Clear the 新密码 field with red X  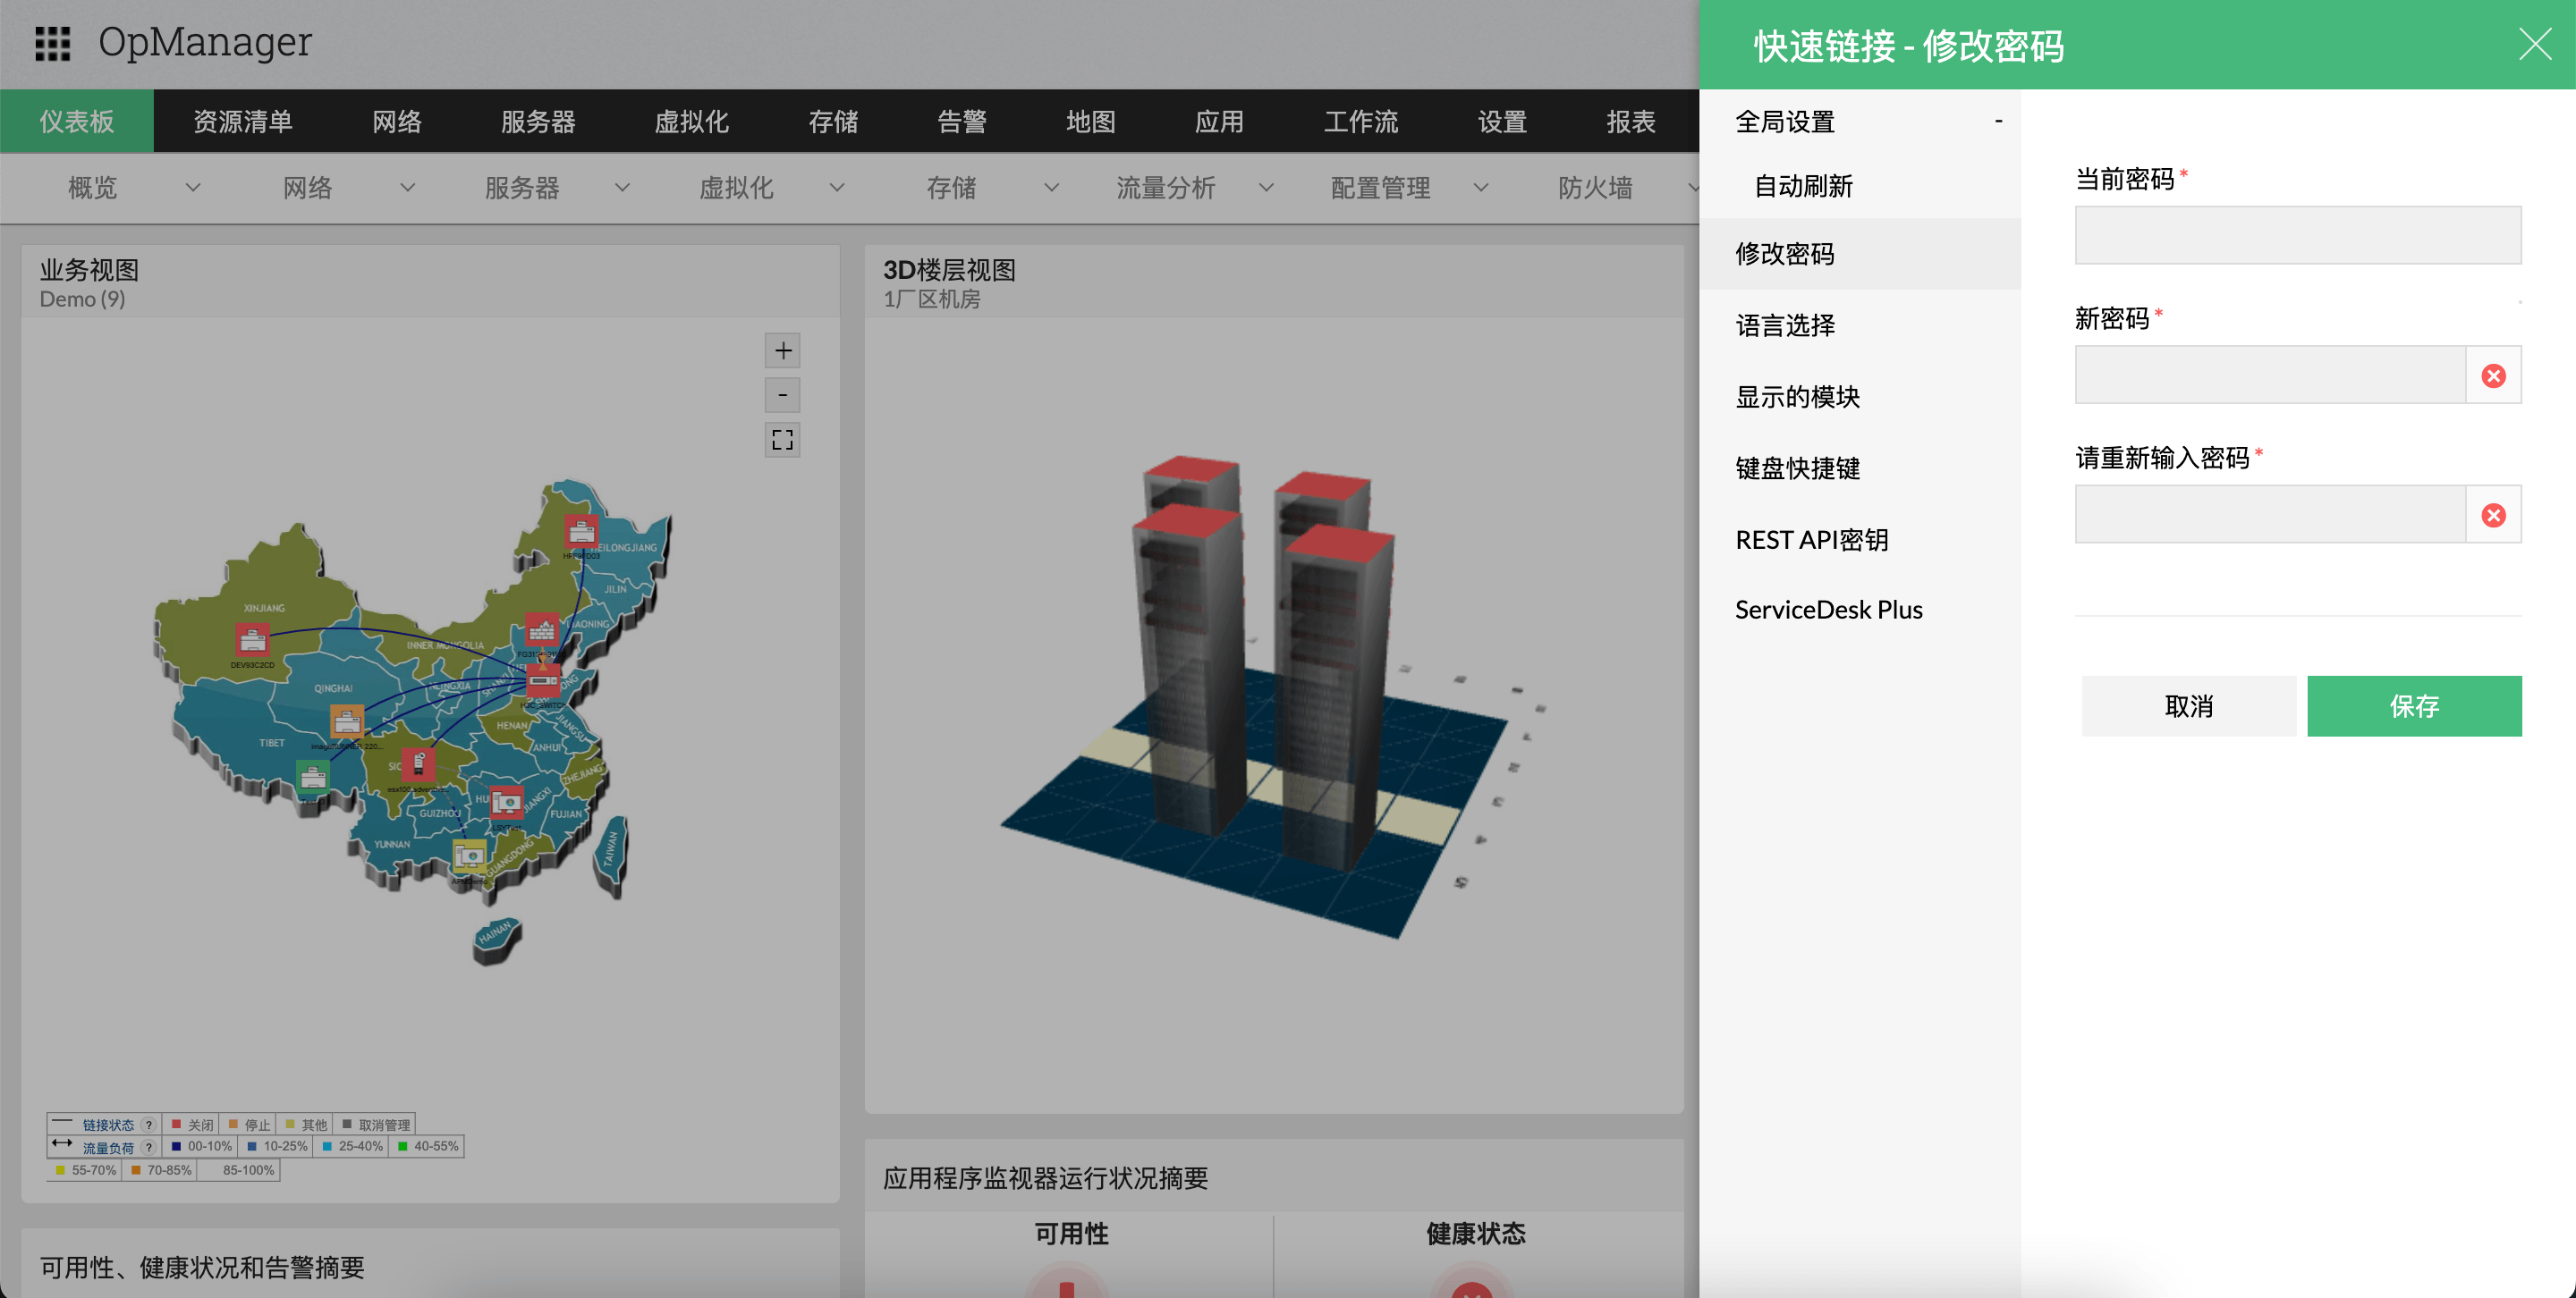click(2494, 375)
